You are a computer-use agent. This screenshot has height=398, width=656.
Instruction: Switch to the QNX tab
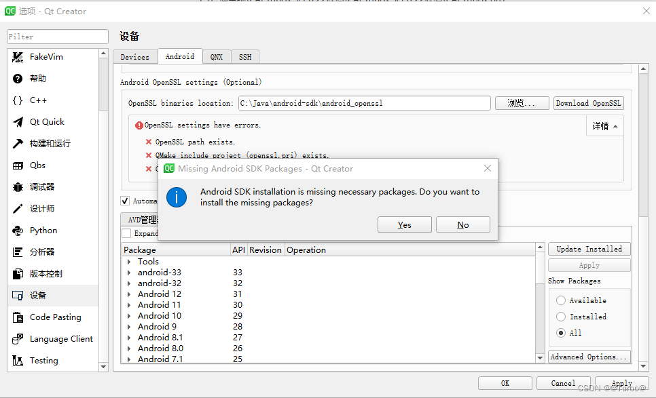pos(217,57)
